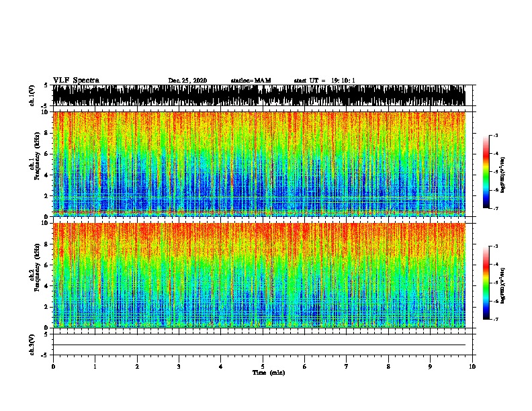This screenshot has height=411, width=532.
Task: Click the flat ch.3 voltage trace line
Action: click(259, 345)
